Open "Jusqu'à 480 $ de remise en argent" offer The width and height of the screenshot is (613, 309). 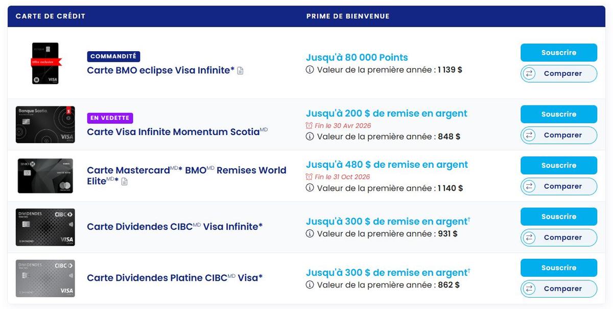(387, 164)
